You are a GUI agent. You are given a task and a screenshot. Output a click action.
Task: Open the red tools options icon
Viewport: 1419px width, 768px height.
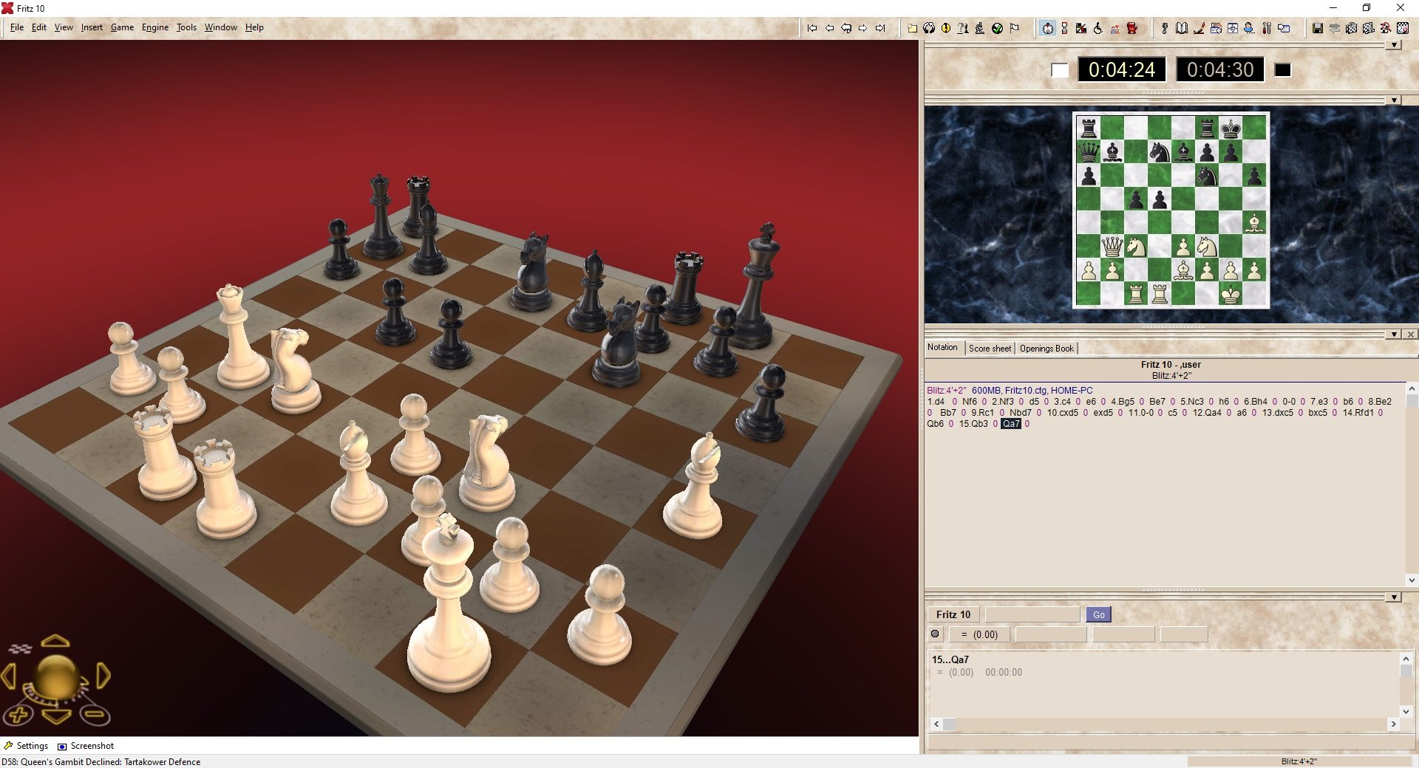1267,28
